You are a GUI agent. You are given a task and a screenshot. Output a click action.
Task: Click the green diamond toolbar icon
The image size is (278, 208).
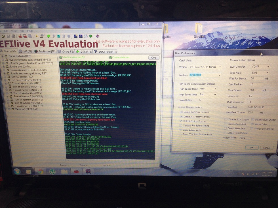click(91, 36)
